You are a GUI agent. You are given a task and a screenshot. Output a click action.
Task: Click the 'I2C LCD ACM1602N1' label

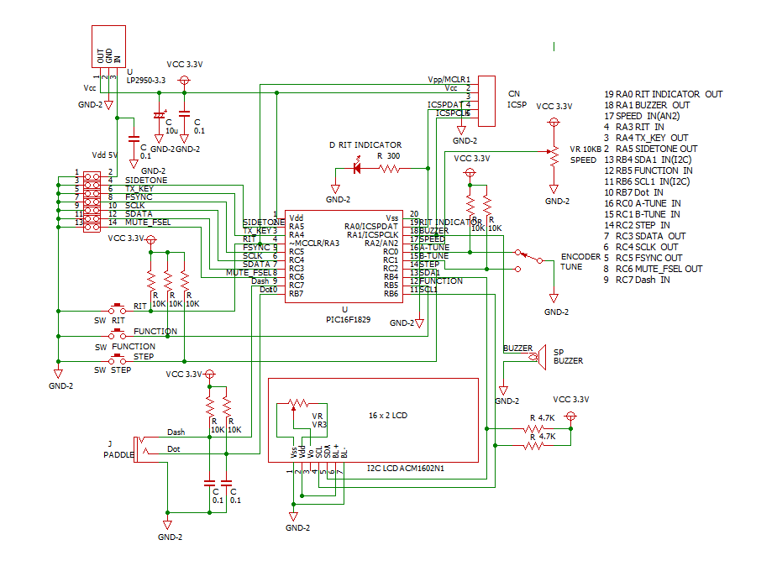coord(406,468)
